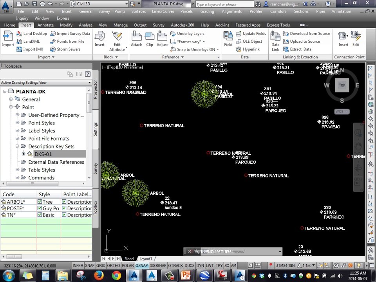
Task: Click the TOP face of ViewCube
Action: tap(342, 85)
